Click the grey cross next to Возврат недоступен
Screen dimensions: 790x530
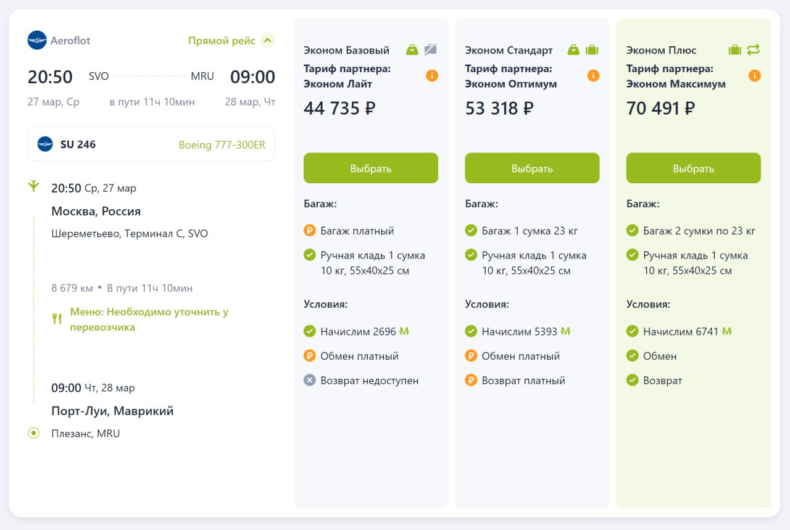(310, 381)
